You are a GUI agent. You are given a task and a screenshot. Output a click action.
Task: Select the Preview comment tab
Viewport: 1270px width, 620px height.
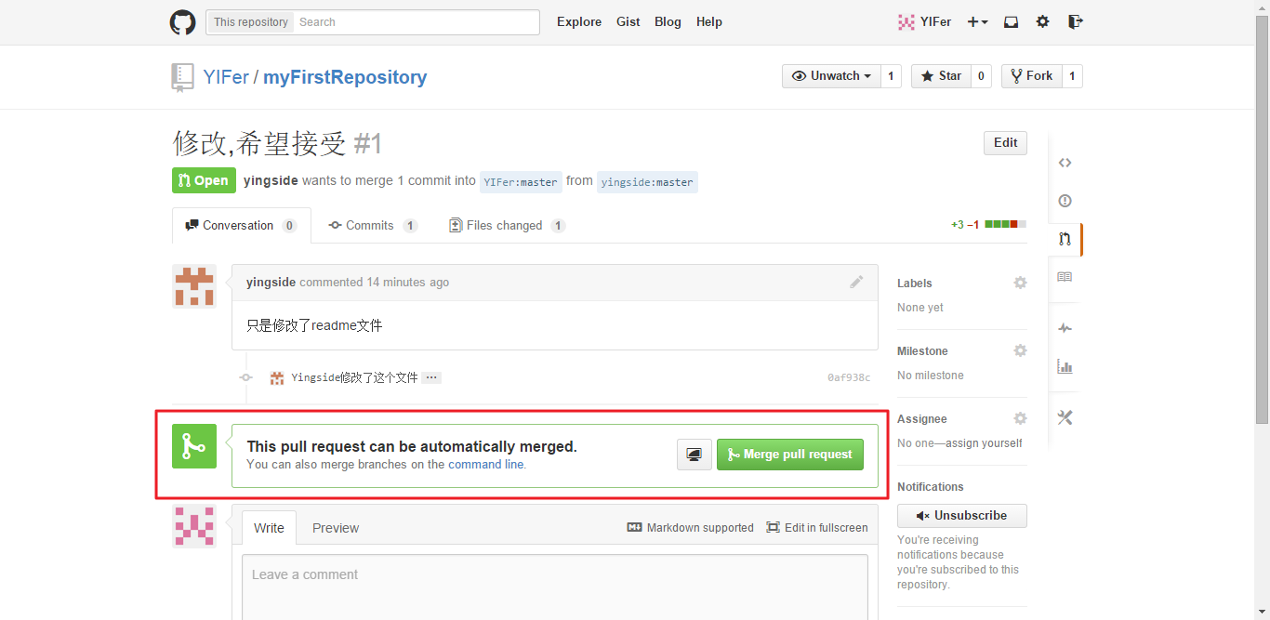click(x=336, y=528)
